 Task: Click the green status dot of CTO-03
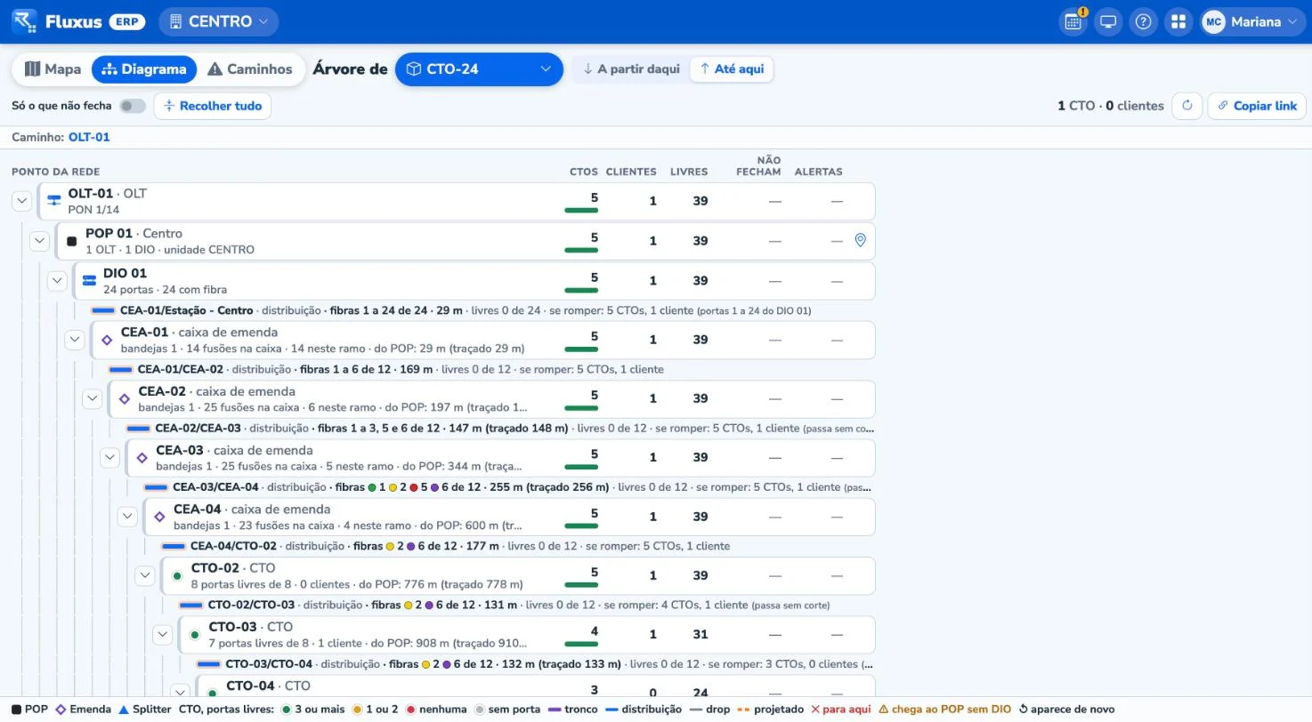[x=195, y=635]
